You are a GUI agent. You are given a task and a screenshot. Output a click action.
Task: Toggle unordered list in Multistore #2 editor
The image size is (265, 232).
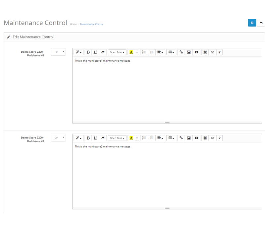[152, 138]
